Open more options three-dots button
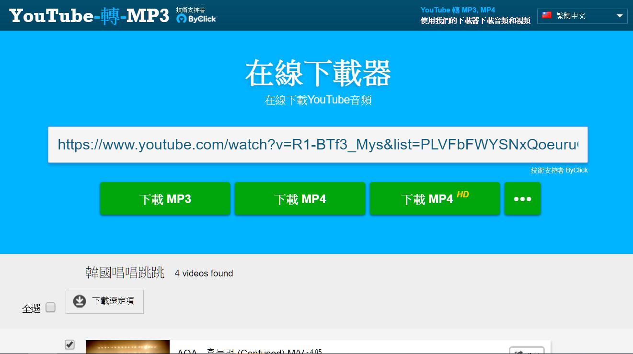 click(522, 199)
